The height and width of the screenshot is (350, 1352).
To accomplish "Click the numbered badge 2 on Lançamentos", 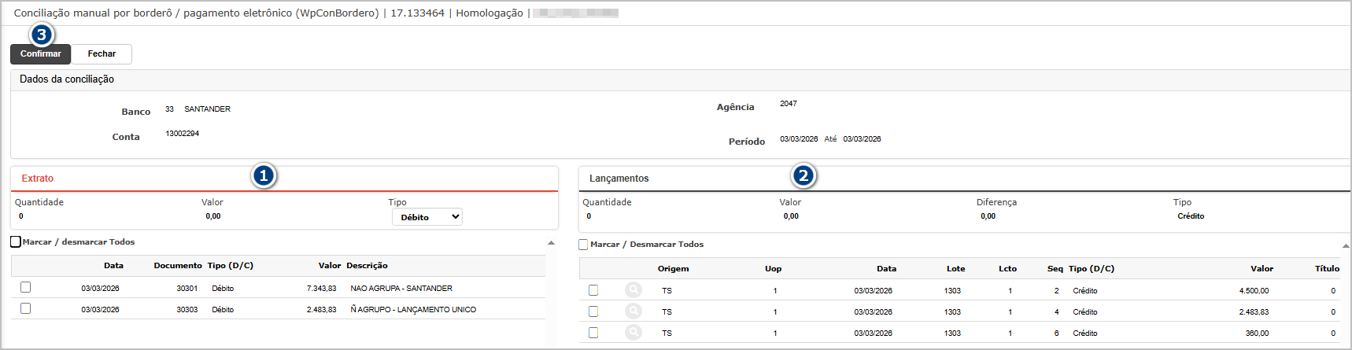I will click(x=803, y=175).
